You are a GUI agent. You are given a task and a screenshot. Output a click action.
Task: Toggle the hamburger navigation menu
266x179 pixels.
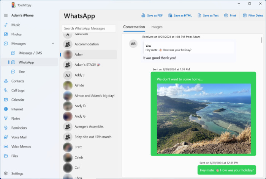6,16
